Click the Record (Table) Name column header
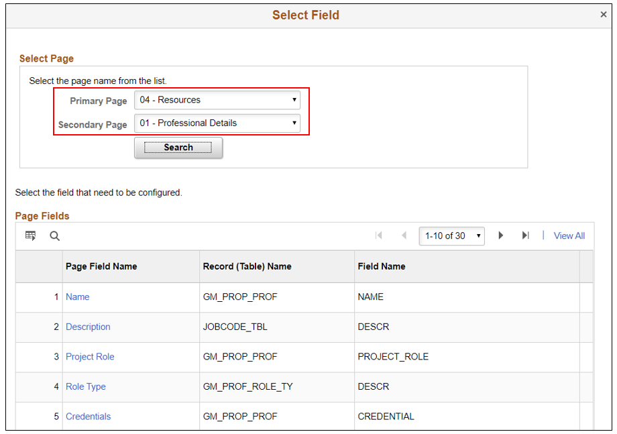 point(247,266)
